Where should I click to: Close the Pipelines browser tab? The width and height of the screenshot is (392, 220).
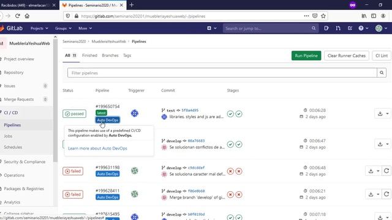coord(121,5)
